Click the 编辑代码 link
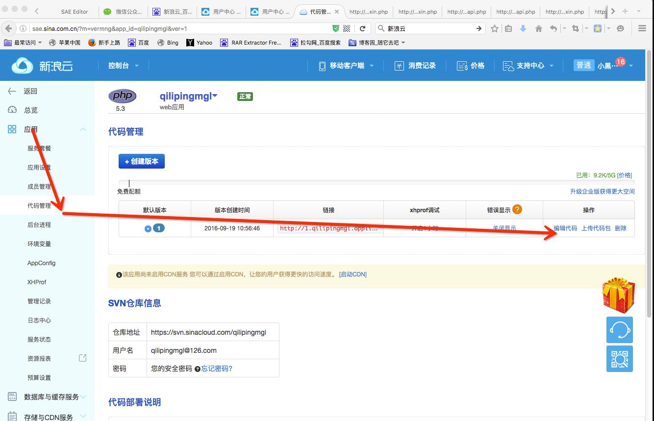The width and height of the screenshot is (654, 421). (565, 228)
